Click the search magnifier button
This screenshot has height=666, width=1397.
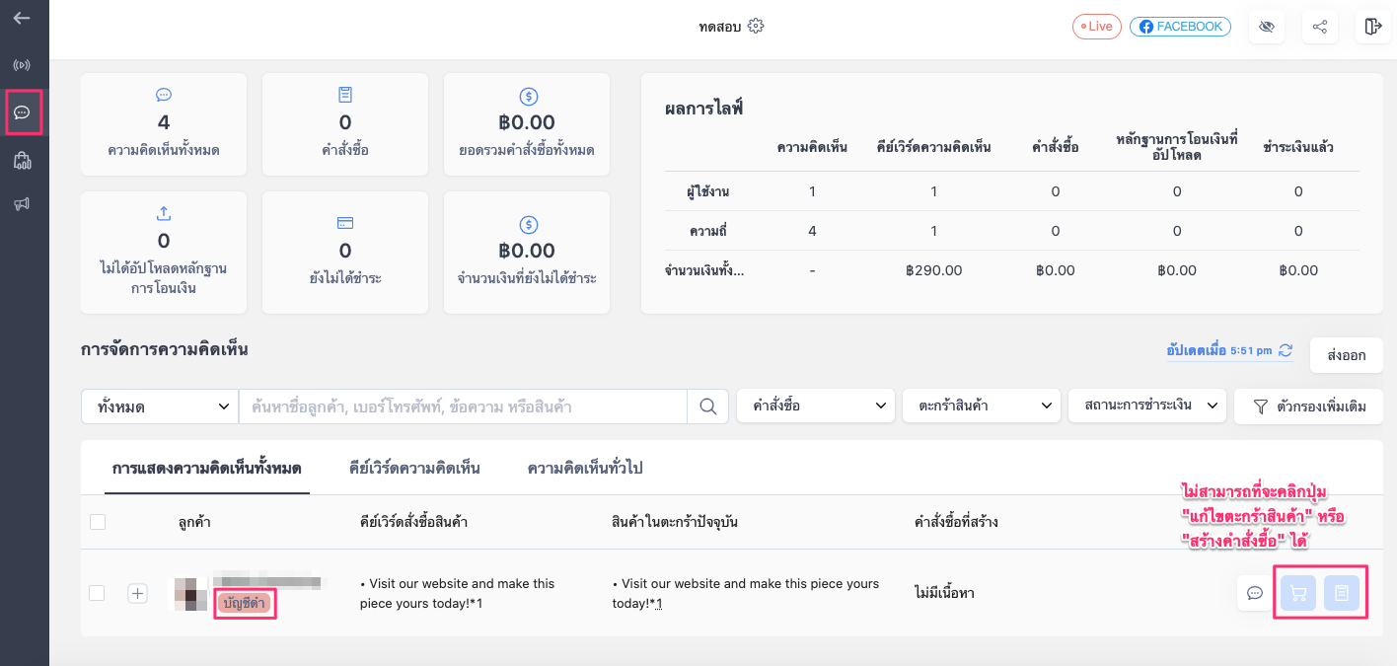coord(708,407)
